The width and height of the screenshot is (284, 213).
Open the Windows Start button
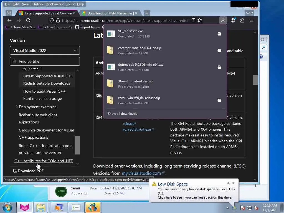(x=7, y=207)
